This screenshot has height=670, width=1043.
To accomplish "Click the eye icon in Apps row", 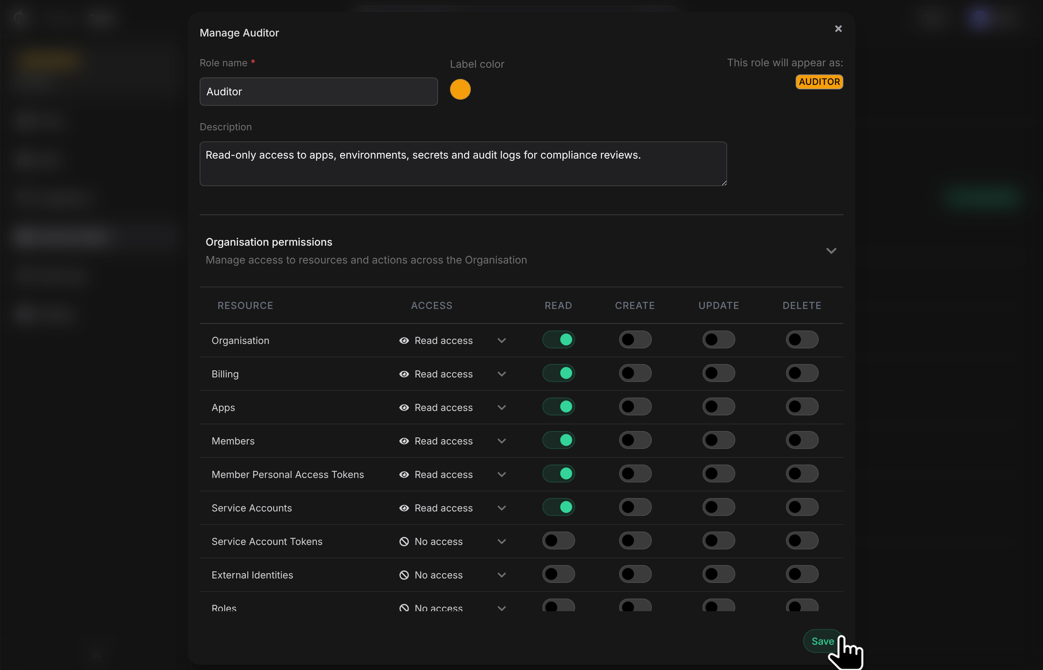I will [x=404, y=408].
